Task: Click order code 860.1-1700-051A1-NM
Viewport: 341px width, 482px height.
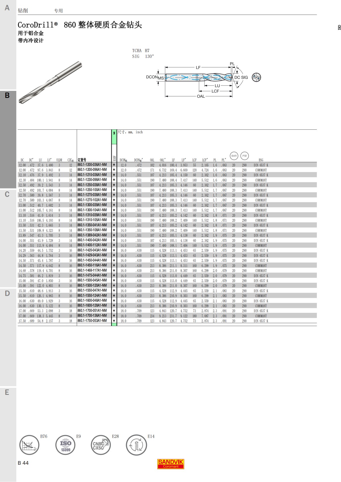Action: click(x=92, y=311)
